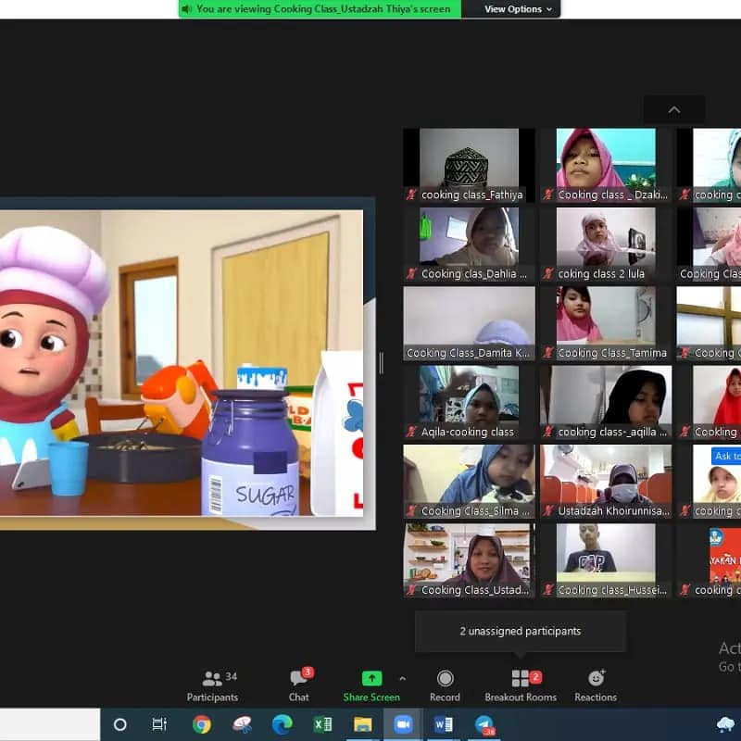The height and width of the screenshot is (741, 741).
Task: Select the Cooking Class_Silma video tile
Action: point(469,481)
